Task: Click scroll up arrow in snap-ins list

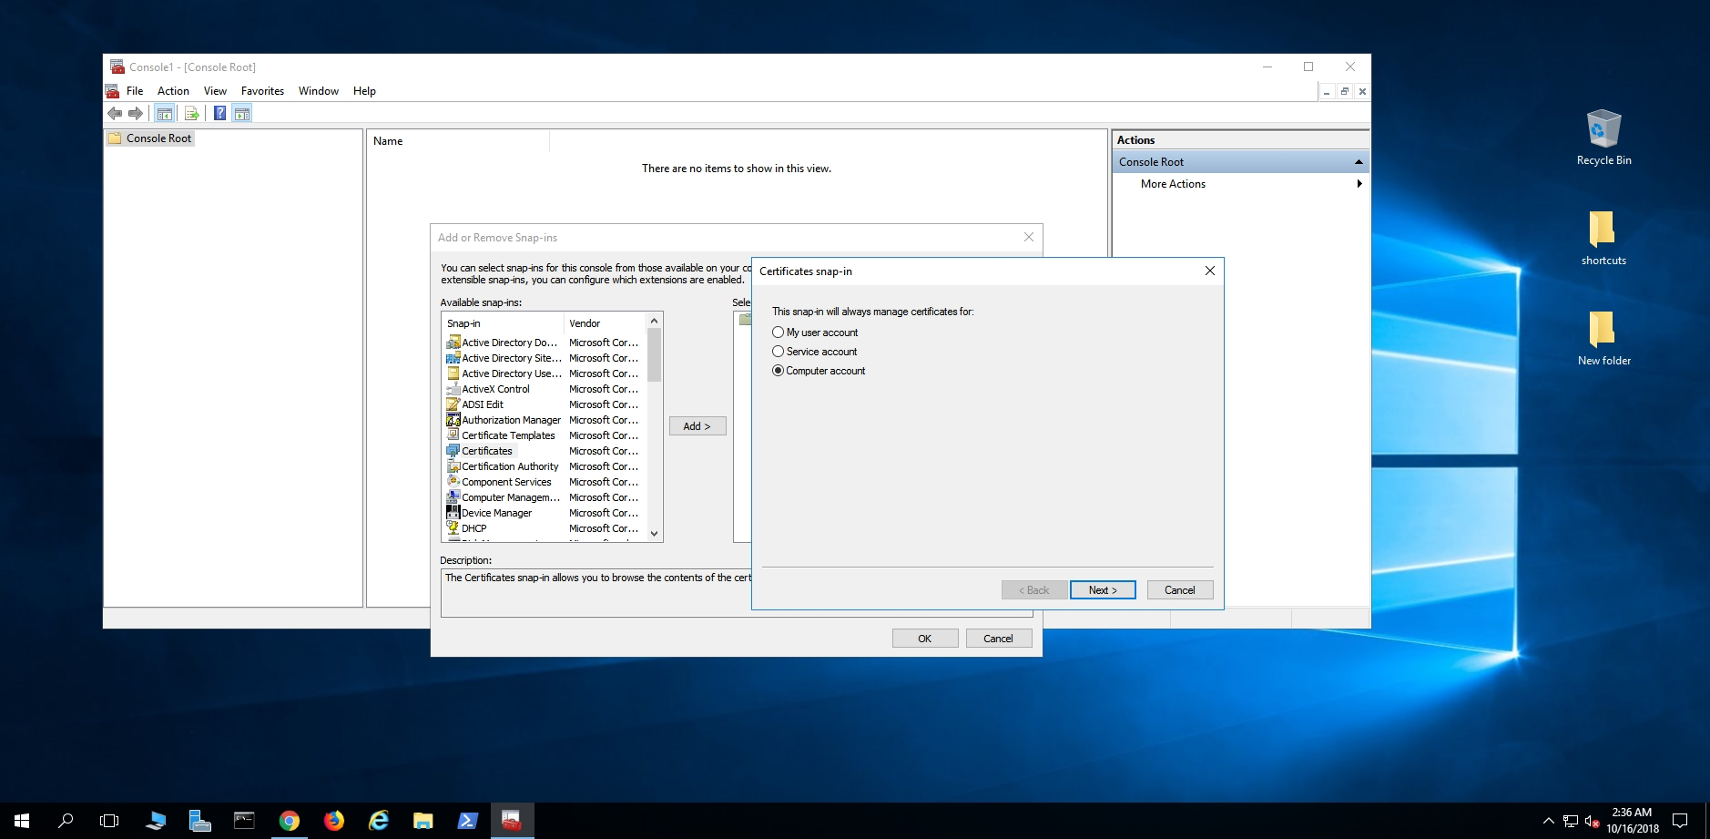Action: point(654,321)
